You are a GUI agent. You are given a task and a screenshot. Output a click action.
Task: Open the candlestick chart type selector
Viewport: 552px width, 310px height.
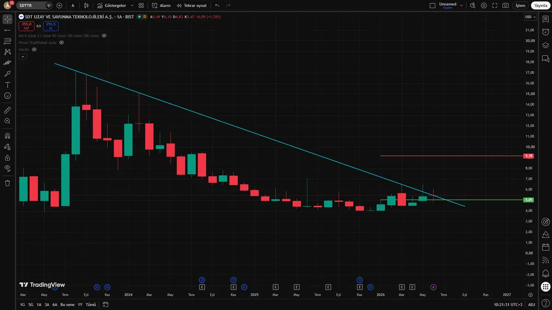point(86,6)
